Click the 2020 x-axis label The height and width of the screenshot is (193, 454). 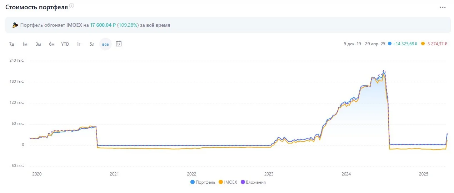coord(37,174)
